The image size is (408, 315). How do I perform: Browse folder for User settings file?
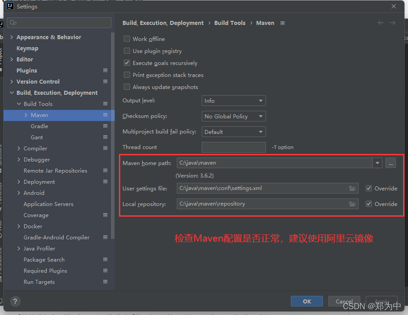(x=352, y=189)
